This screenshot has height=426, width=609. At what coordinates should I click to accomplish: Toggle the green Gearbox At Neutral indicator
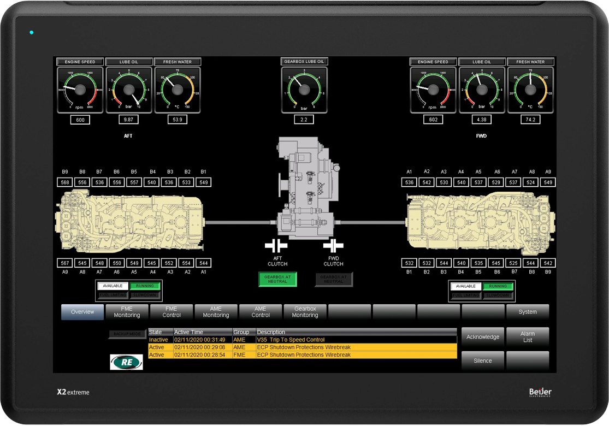(x=277, y=279)
